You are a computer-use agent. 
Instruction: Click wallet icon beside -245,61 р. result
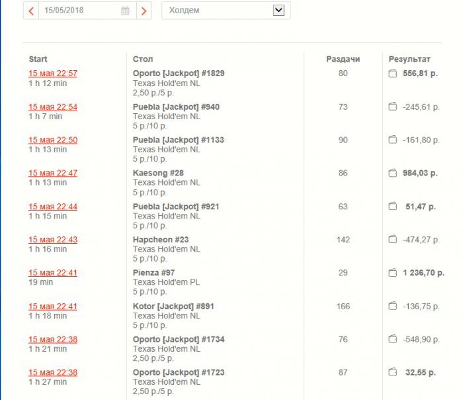392,107
